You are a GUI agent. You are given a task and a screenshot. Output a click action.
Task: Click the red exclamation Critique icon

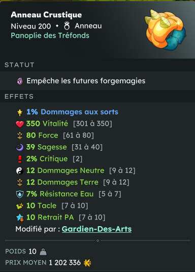(20, 159)
